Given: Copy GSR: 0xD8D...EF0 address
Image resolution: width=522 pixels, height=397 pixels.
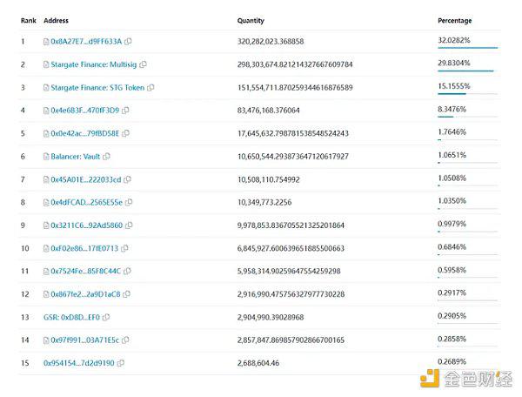Looking at the screenshot, I should [x=106, y=317].
